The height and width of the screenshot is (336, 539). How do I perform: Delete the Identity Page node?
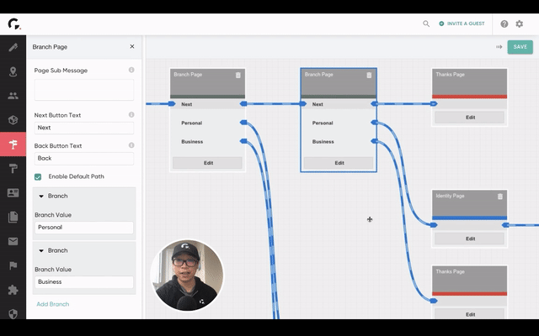[x=499, y=196]
